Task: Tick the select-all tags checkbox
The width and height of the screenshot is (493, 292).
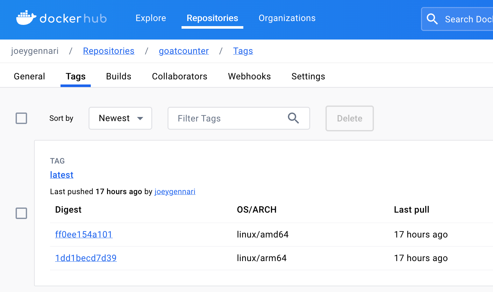Action: (21, 118)
